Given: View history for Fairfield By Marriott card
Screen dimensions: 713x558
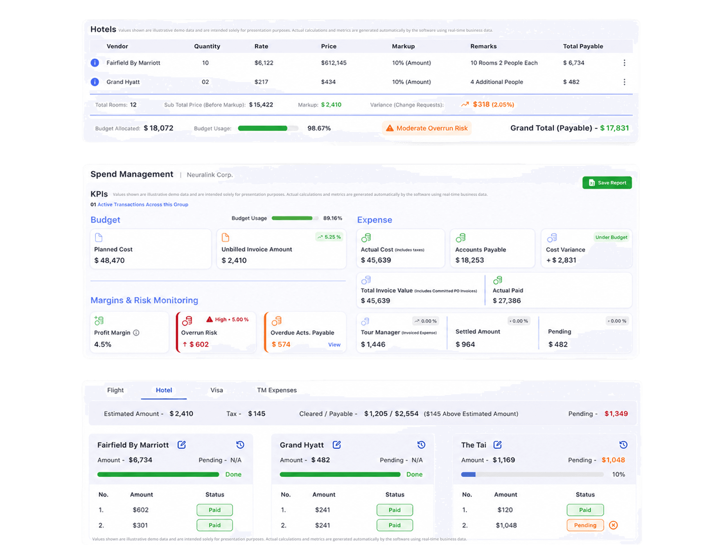Looking at the screenshot, I should coord(240,445).
